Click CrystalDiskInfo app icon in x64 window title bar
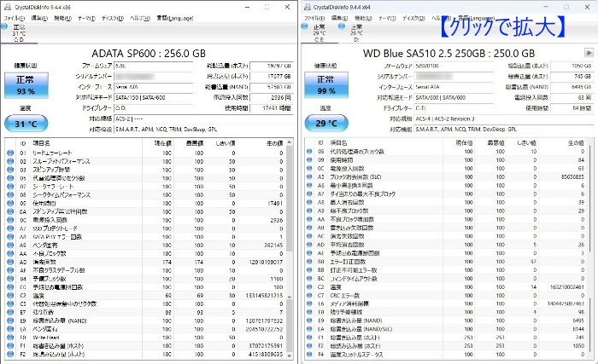 point(308,7)
